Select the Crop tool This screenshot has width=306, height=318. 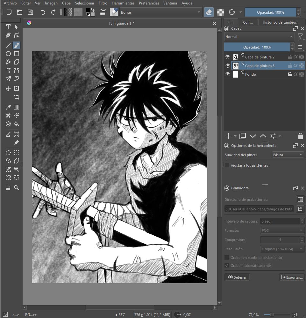pos(17,97)
